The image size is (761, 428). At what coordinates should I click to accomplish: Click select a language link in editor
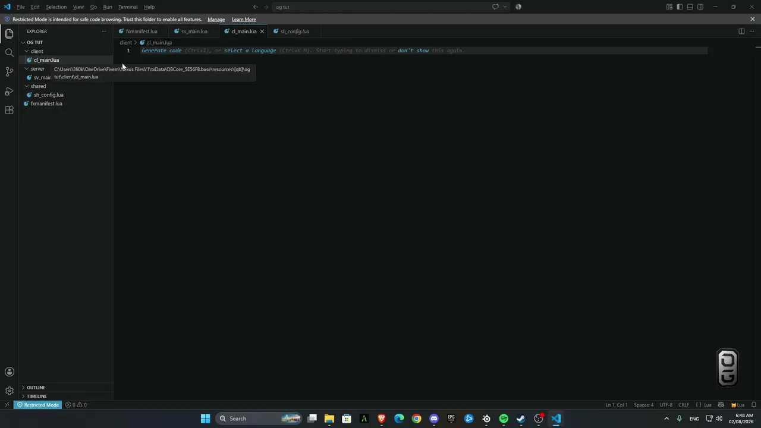(x=250, y=51)
